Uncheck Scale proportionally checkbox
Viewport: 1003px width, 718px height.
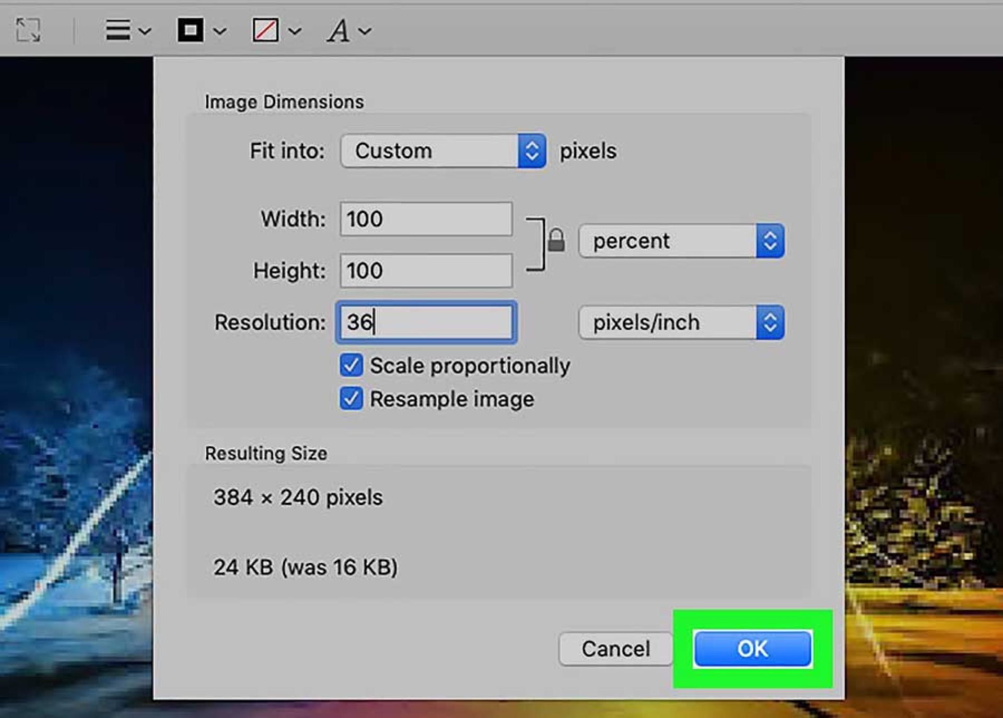tap(351, 366)
